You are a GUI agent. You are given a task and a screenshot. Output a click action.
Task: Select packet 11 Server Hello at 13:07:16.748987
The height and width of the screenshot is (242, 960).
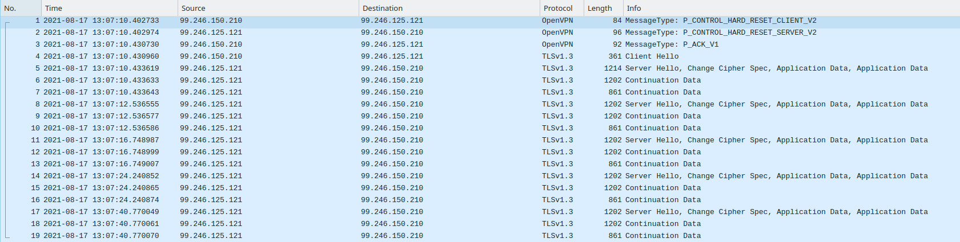coord(776,140)
